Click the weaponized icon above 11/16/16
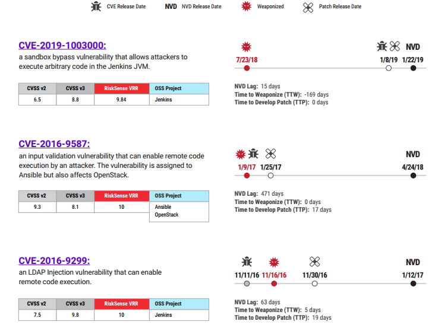The image size is (435, 331). pos(274,262)
